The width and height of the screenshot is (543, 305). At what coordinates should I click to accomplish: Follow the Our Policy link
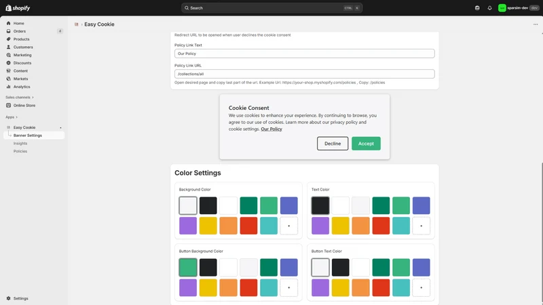coord(271,129)
